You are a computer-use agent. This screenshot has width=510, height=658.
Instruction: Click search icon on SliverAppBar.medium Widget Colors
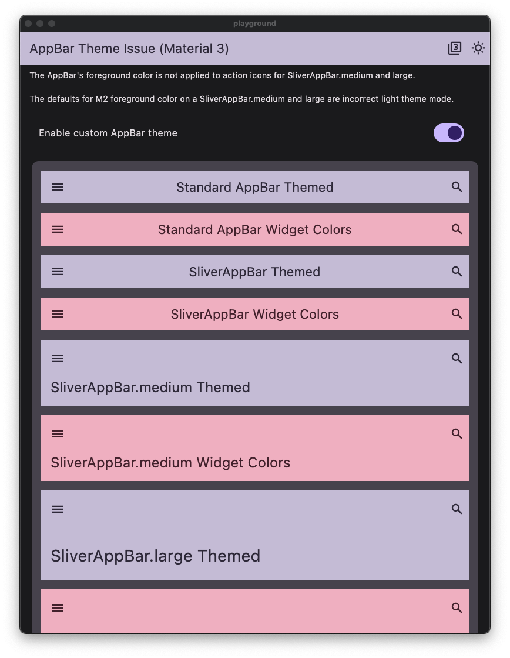457,433
